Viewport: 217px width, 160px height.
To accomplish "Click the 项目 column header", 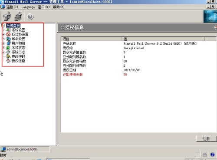I will pos(92,39).
